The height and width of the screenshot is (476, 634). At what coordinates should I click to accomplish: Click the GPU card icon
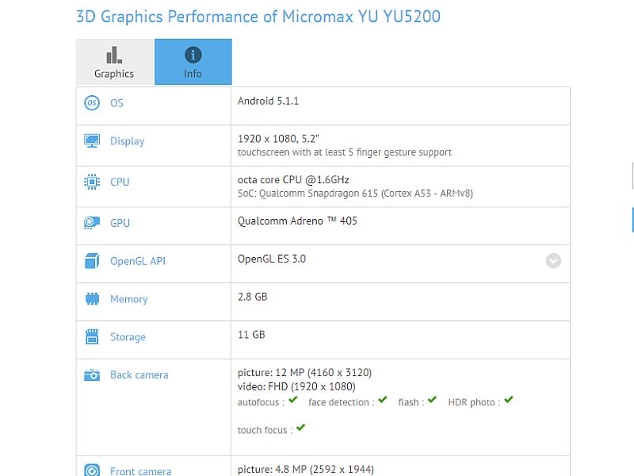[92, 223]
